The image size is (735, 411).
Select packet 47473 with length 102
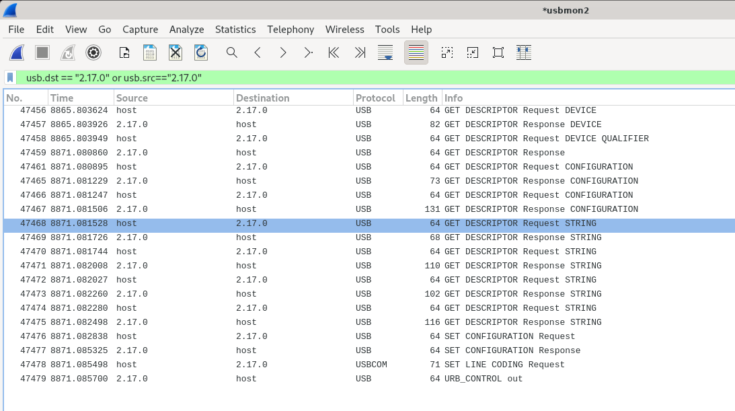coord(369,294)
